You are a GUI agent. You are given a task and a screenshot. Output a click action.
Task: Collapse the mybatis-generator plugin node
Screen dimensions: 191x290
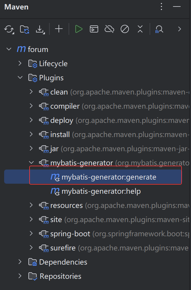pos(31,163)
